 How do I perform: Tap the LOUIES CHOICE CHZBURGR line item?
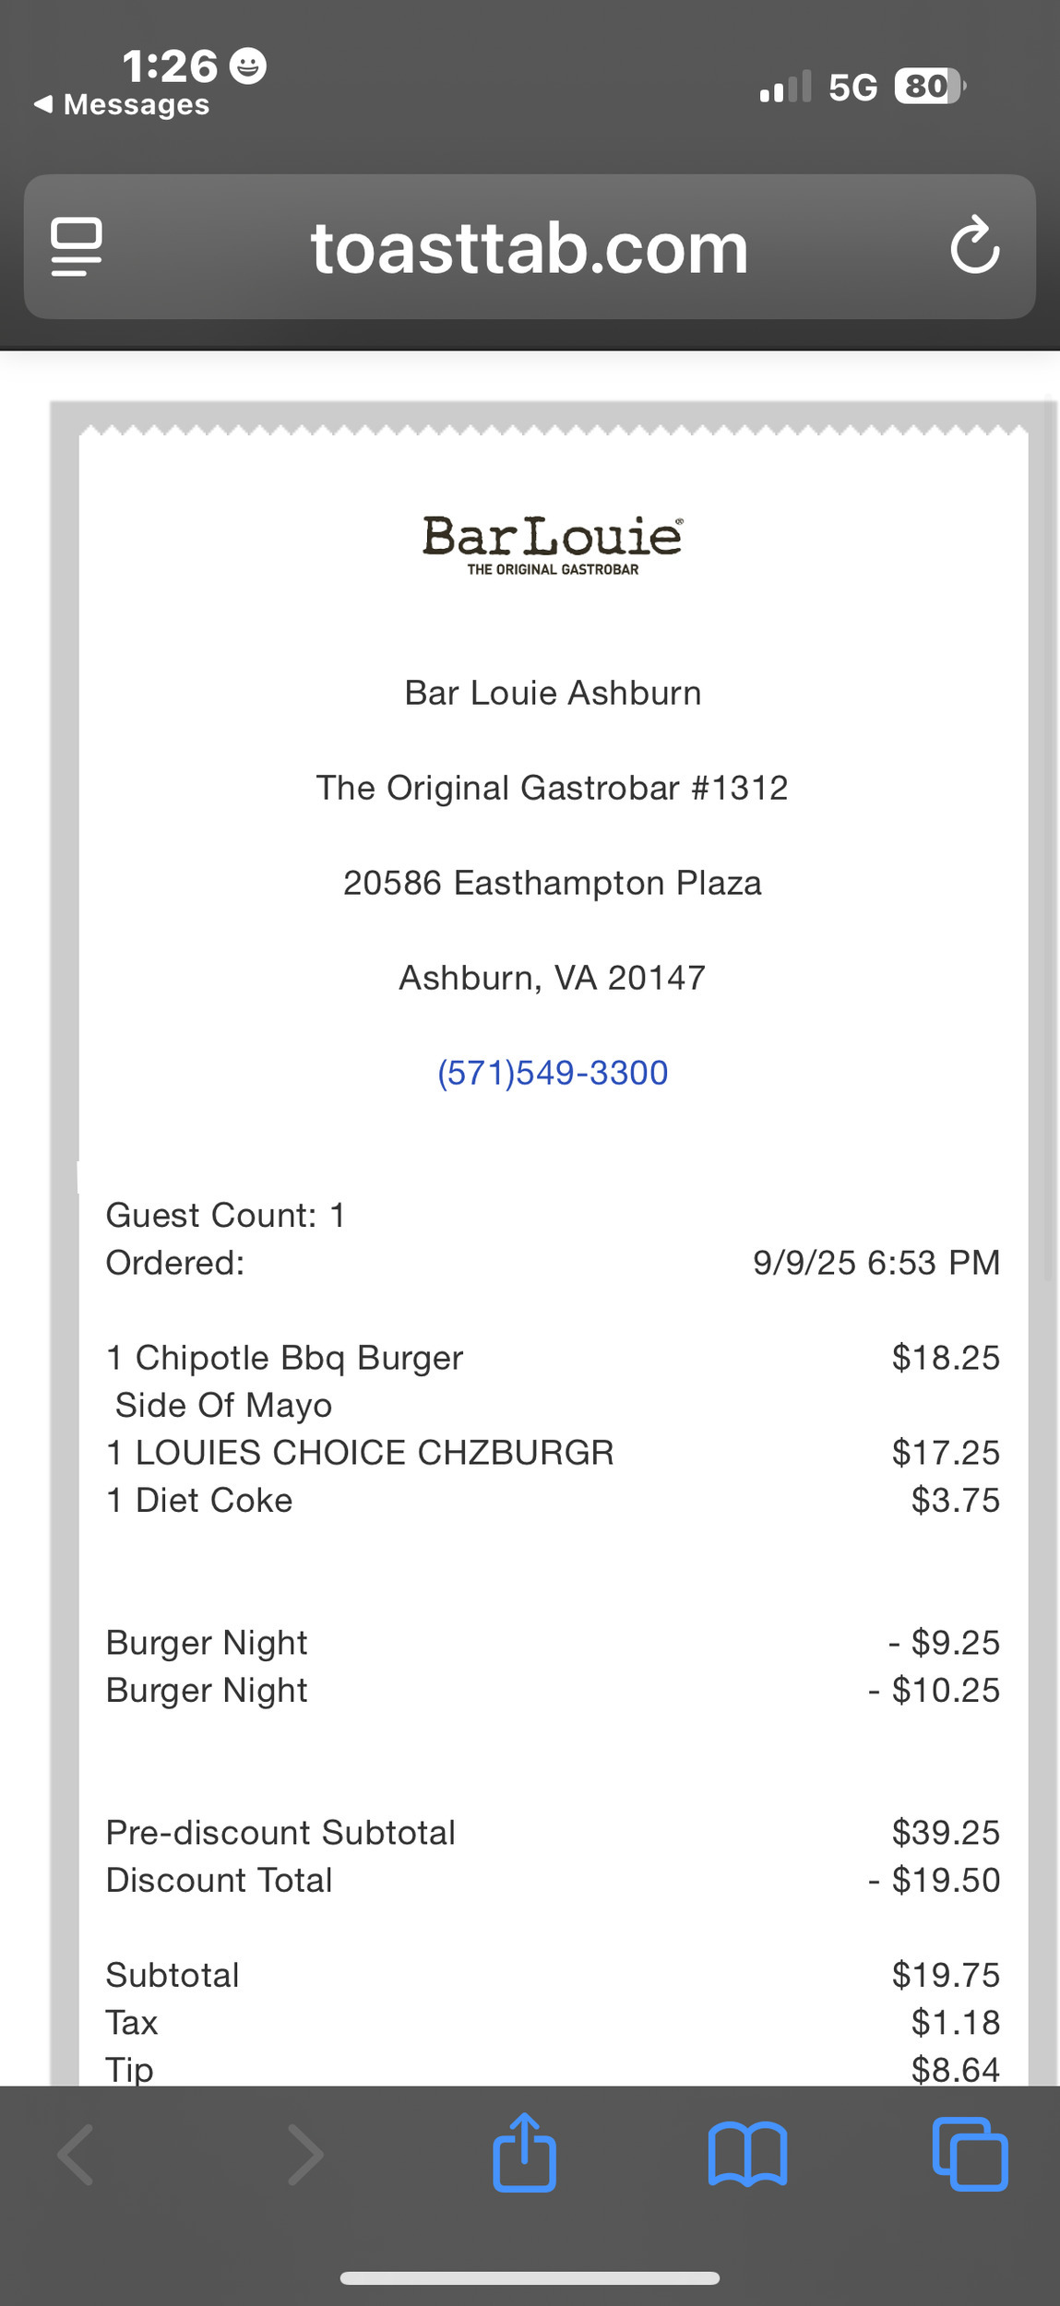tap(361, 1453)
